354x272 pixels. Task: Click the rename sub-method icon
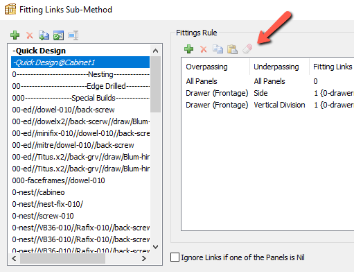coord(73,35)
